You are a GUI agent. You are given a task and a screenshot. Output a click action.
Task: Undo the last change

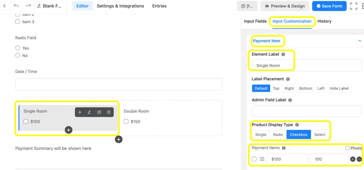click(x=16, y=6)
